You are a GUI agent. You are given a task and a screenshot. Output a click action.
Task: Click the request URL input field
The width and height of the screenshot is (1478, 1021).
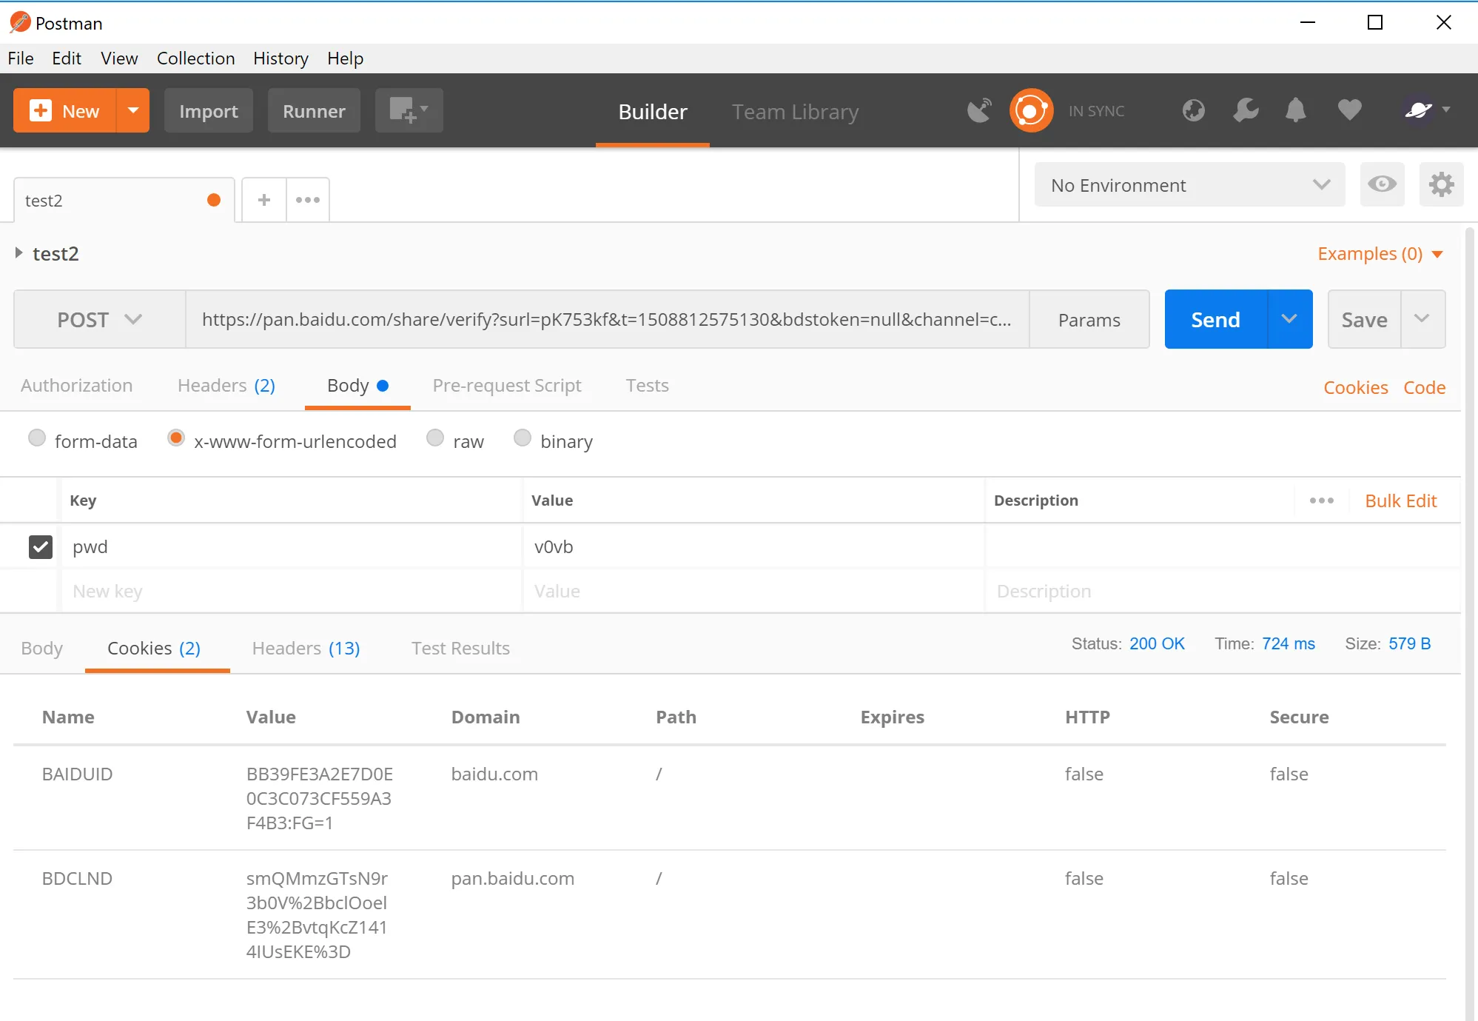pyautogui.click(x=606, y=320)
